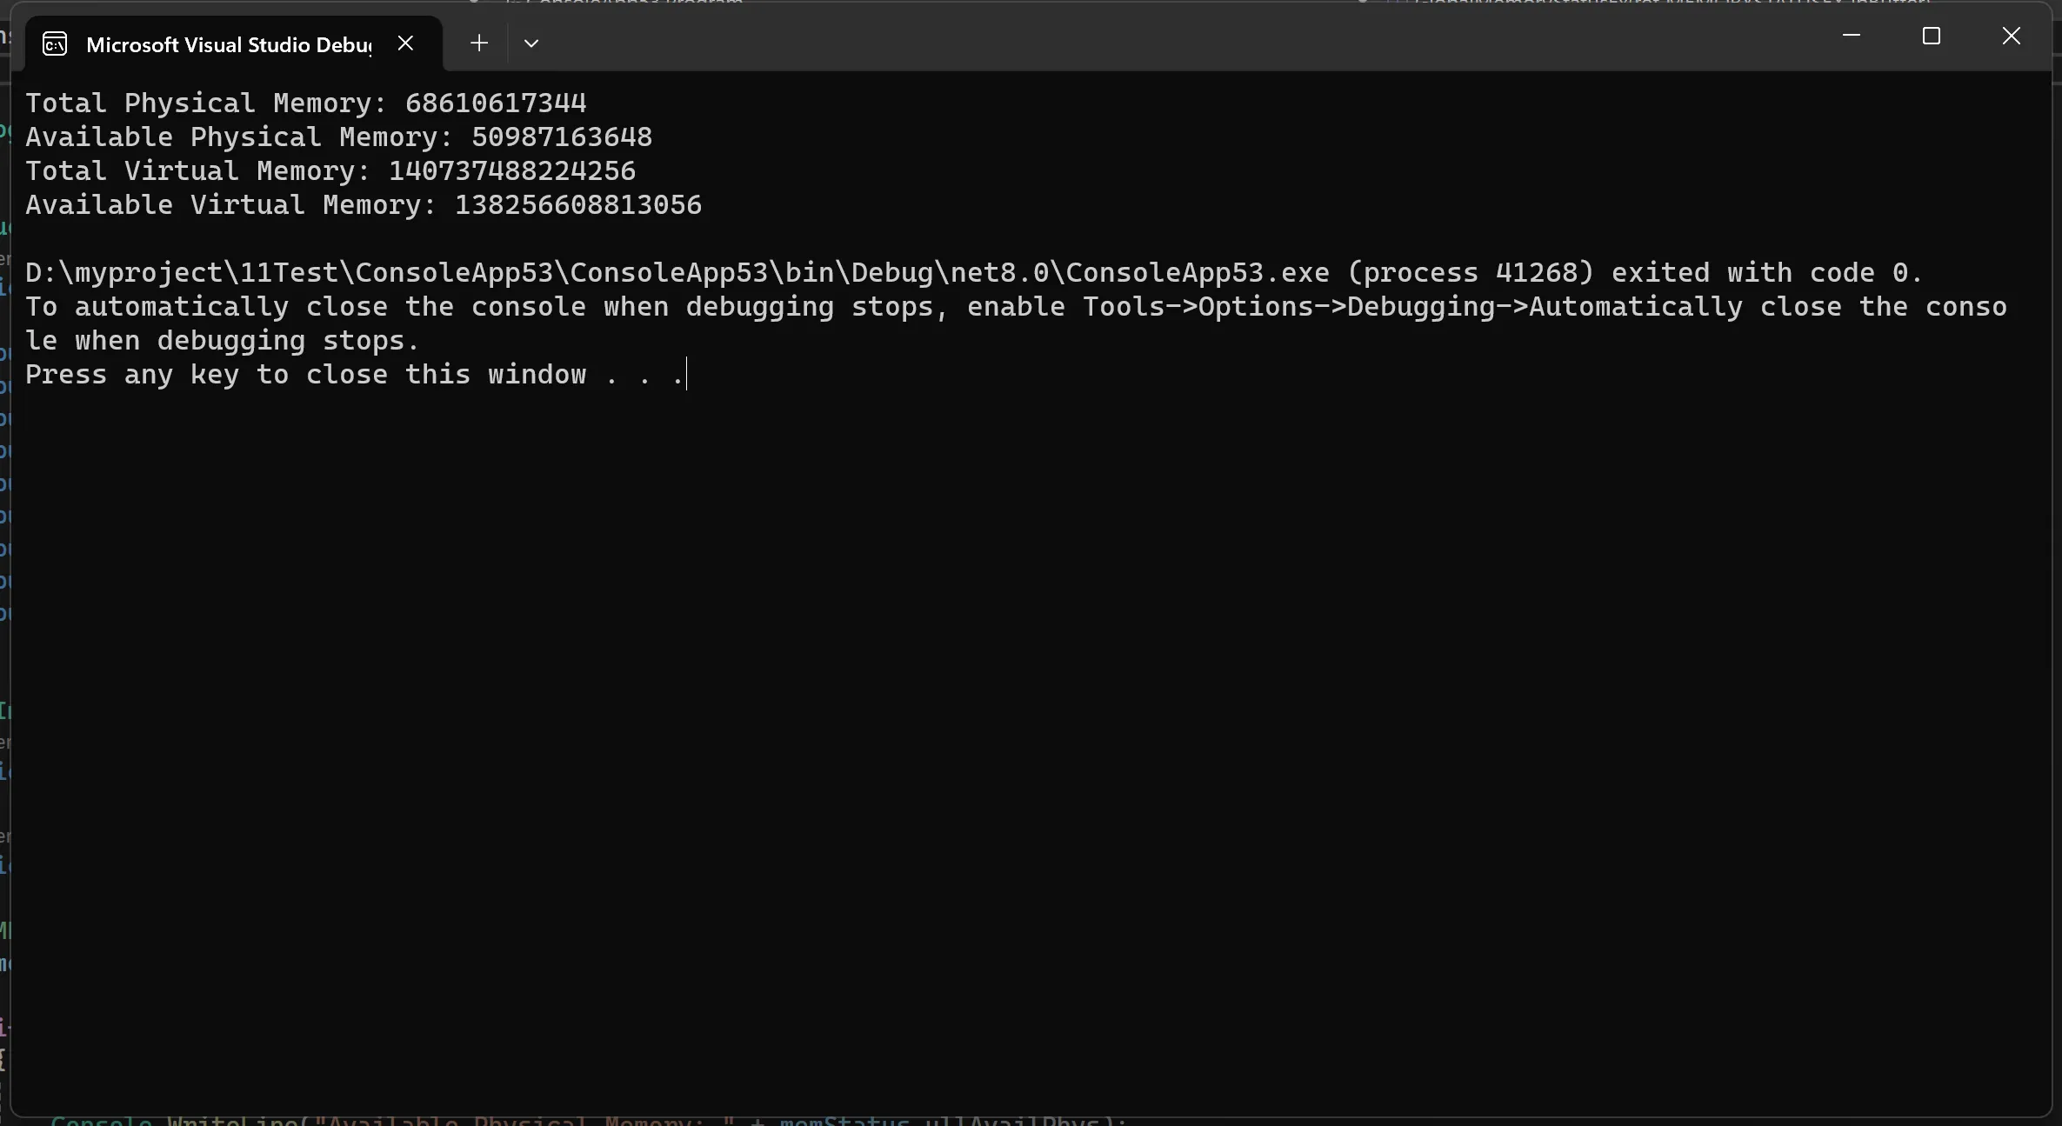
Task: Click the Total Virtual Memory output line
Action: tap(330, 170)
